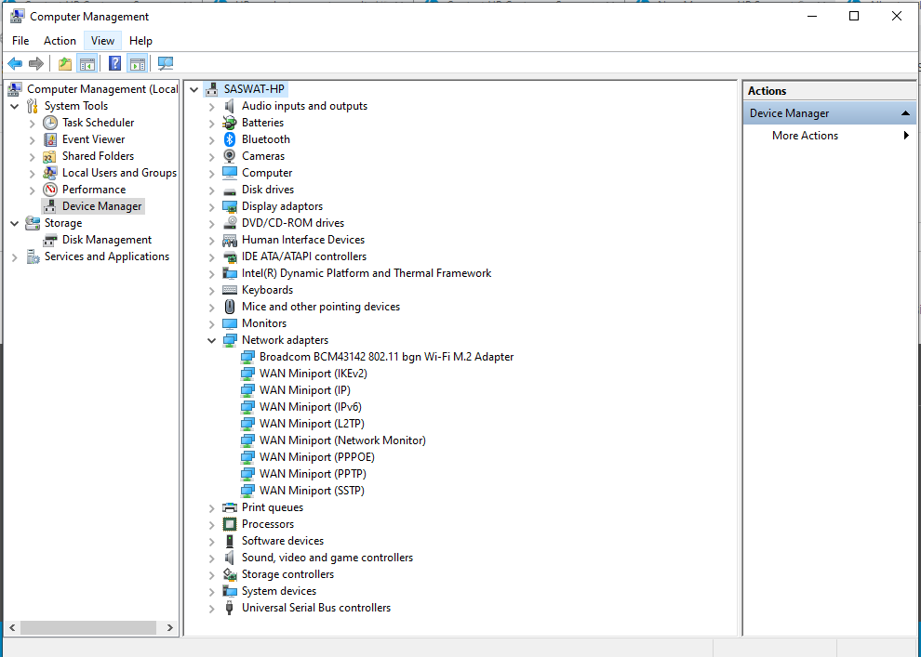Image resolution: width=921 pixels, height=657 pixels.
Task: Expand Services and Applications node
Action: [15, 256]
